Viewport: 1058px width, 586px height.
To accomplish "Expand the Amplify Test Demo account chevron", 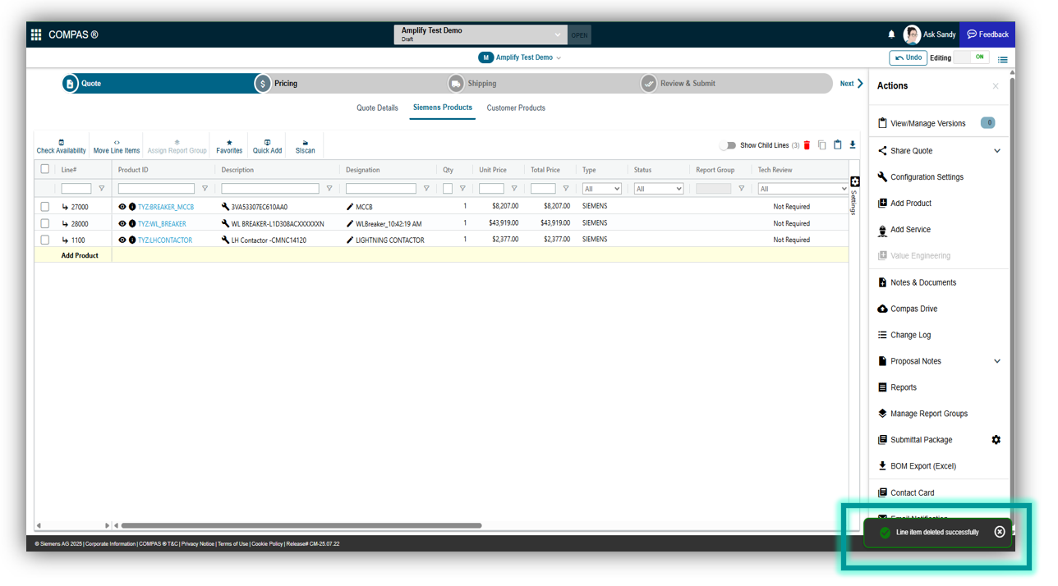I will 559,58.
